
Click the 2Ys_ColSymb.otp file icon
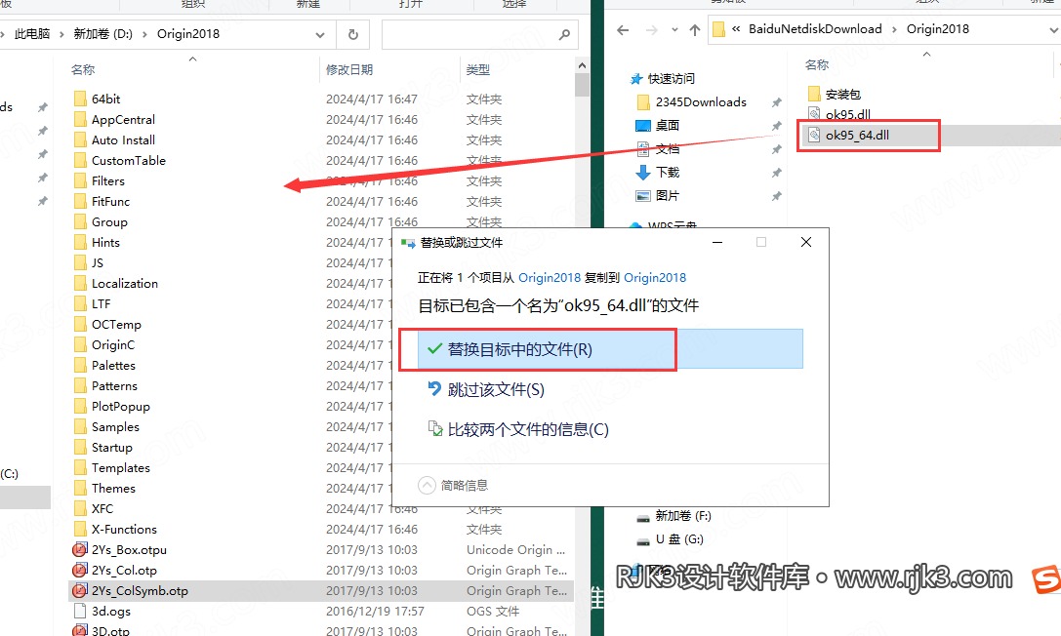tap(80, 591)
